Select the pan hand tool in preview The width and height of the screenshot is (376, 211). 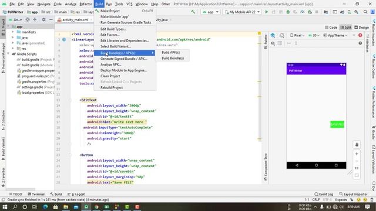tap(357, 145)
